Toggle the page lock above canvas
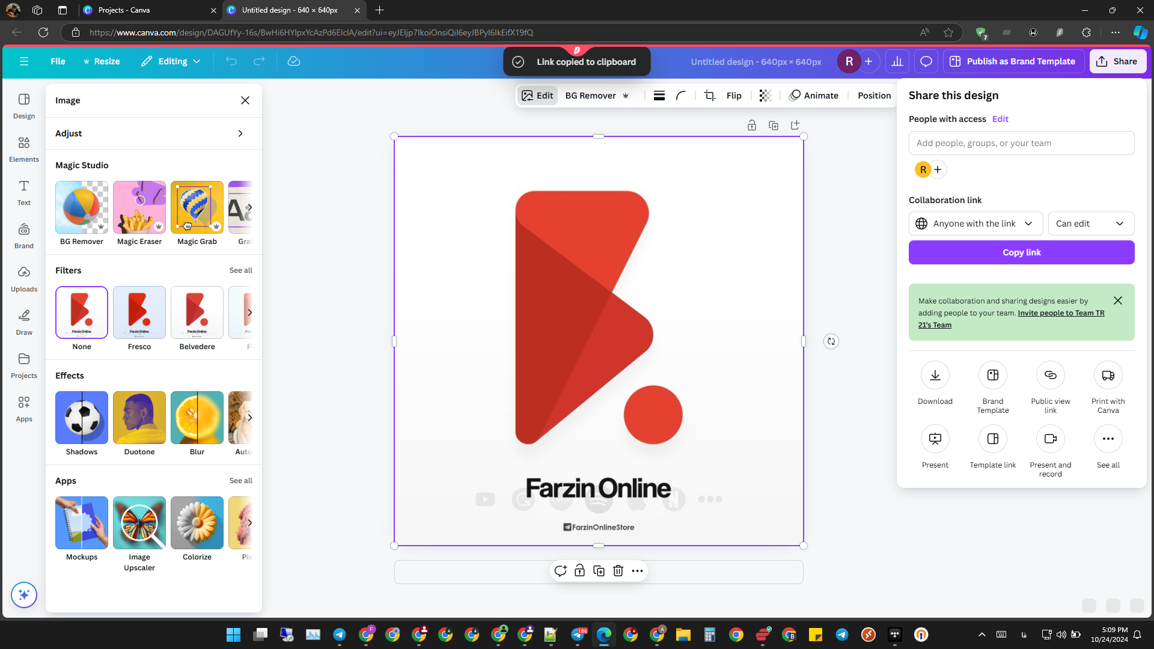Screen dimensions: 1154x649 click(x=752, y=125)
